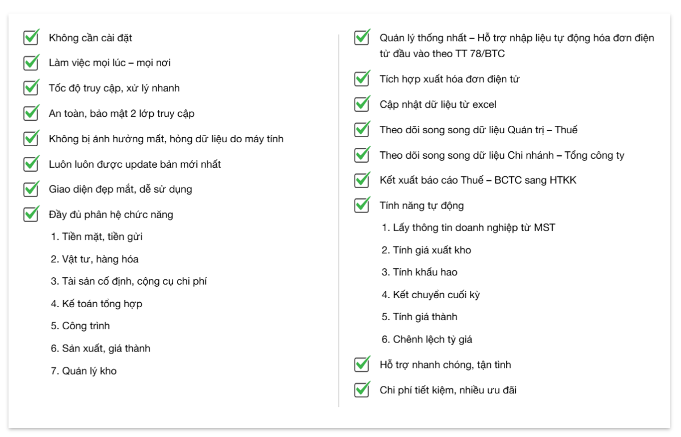681x437 pixels.
Task: Click the checkmark beside Không cần cài đặt
Action: point(31,37)
